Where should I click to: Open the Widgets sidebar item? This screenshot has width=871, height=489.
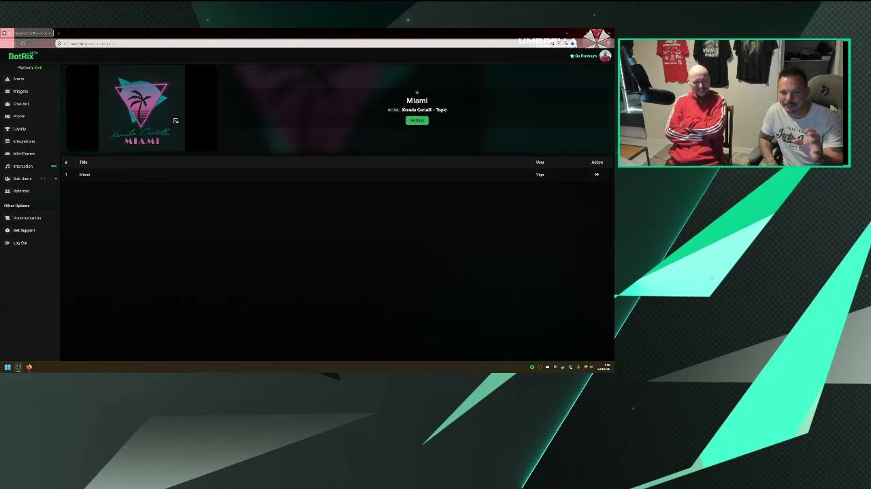coord(20,92)
